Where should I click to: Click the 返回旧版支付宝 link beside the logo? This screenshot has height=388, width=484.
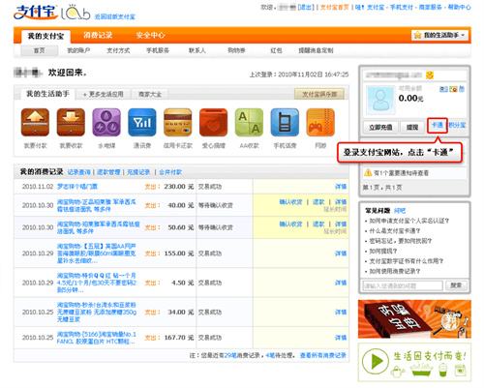click(x=115, y=16)
